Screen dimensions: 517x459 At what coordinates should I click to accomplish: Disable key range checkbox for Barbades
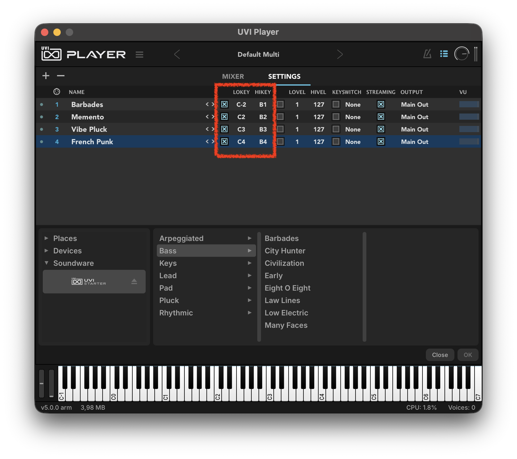[x=224, y=104]
